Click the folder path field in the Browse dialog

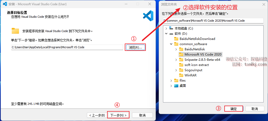(x=213, y=21)
